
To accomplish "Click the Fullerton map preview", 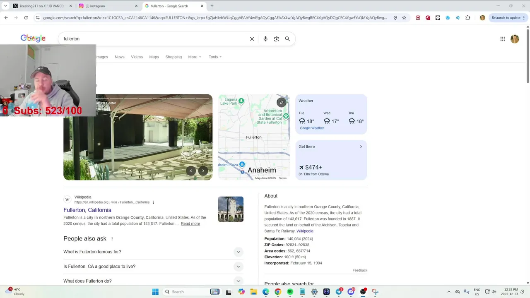I will 254,137.
